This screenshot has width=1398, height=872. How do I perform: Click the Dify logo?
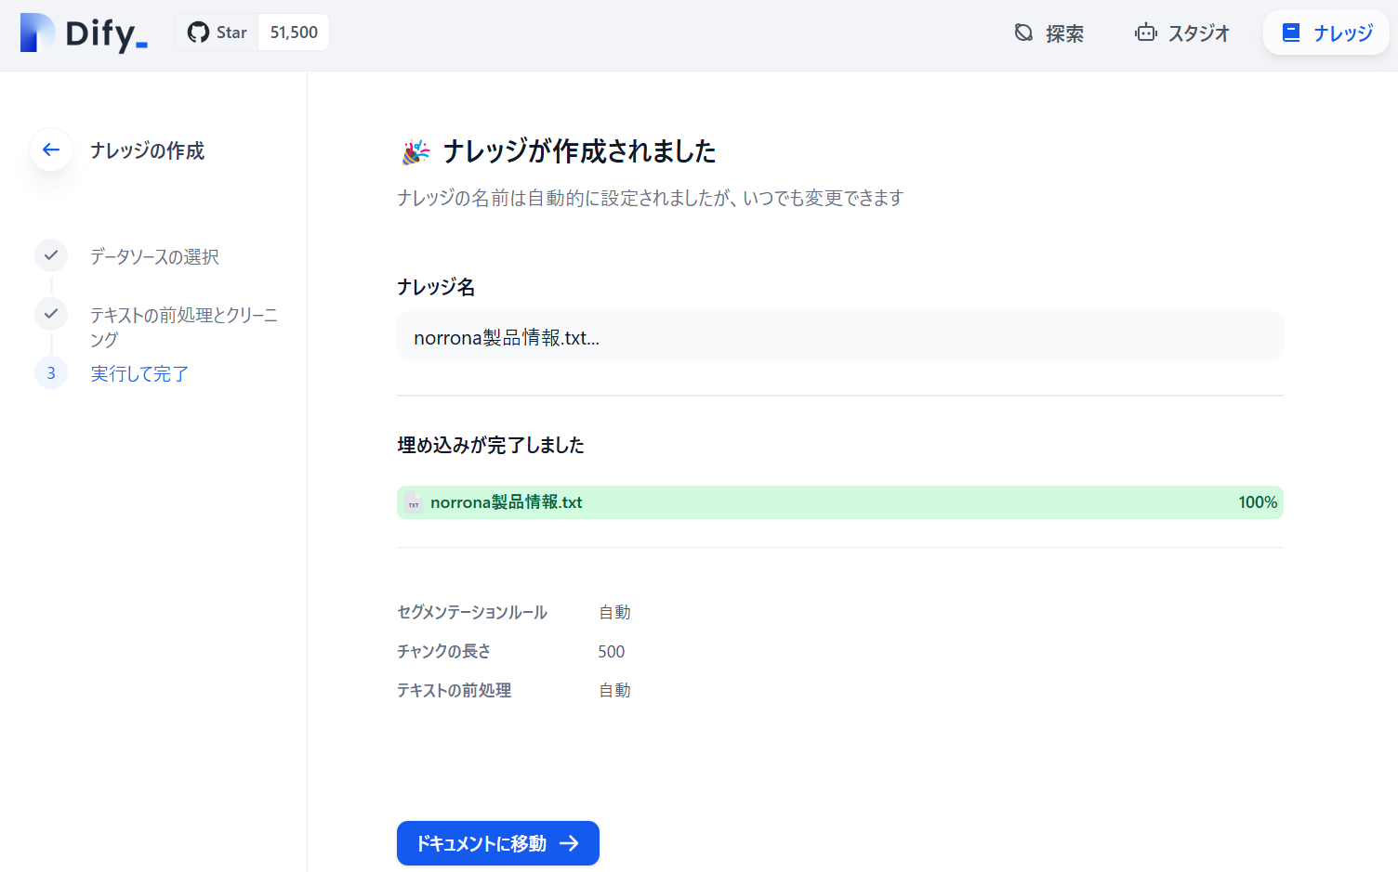pyautogui.click(x=84, y=33)
